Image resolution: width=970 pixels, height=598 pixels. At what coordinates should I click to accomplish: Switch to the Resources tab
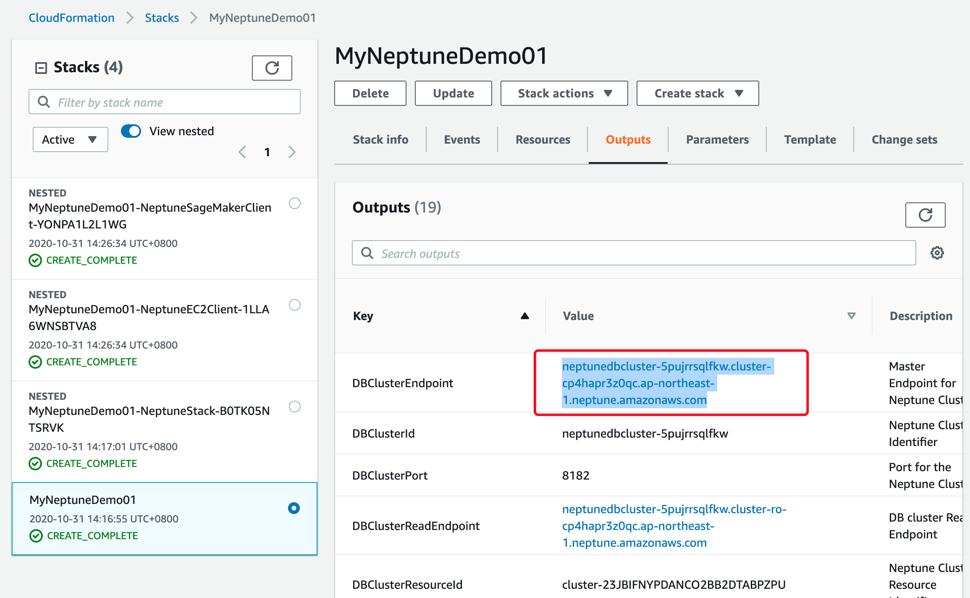point(543,139)
